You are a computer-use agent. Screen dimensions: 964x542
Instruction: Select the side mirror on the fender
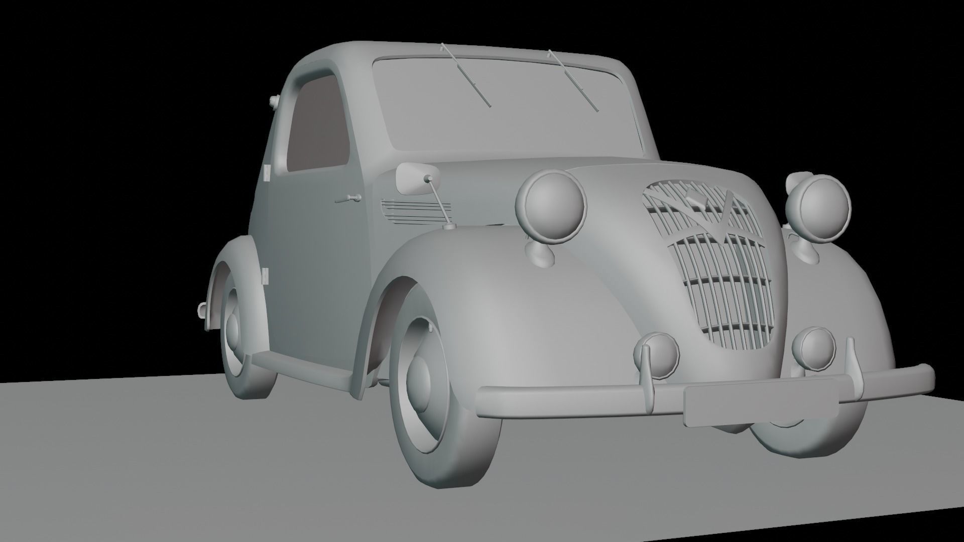[x=418, y=178]
